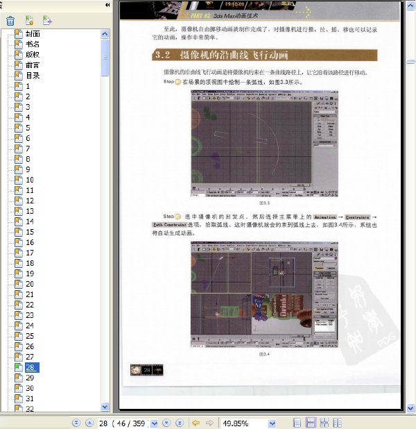Click the film-strip page number 28 footer
The image size is (416, 429).
pos(147,370)
